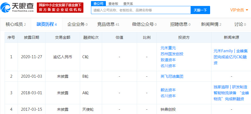Open the 微信公众号 tab
The height and width of the screenshot is (114, 251).
144,24
